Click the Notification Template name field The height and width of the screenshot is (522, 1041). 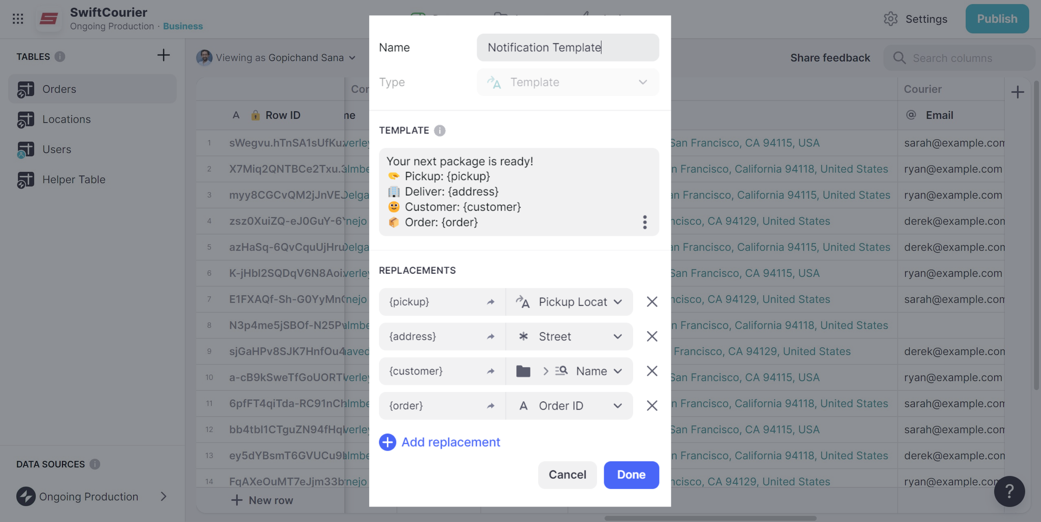point(568,48)
